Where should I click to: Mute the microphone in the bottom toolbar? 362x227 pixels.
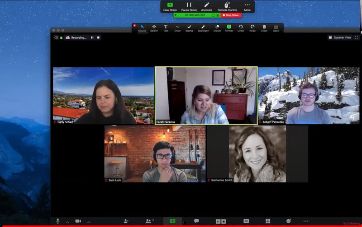pyautogui.click(x=57, y=221)
